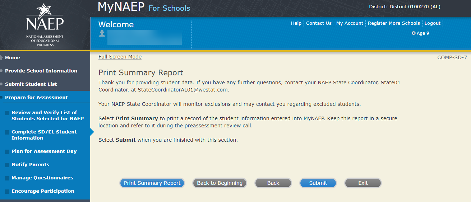This screenshot has height=202, width=471.
Task: Expand Submit Student List section
Action: (31, 84)
